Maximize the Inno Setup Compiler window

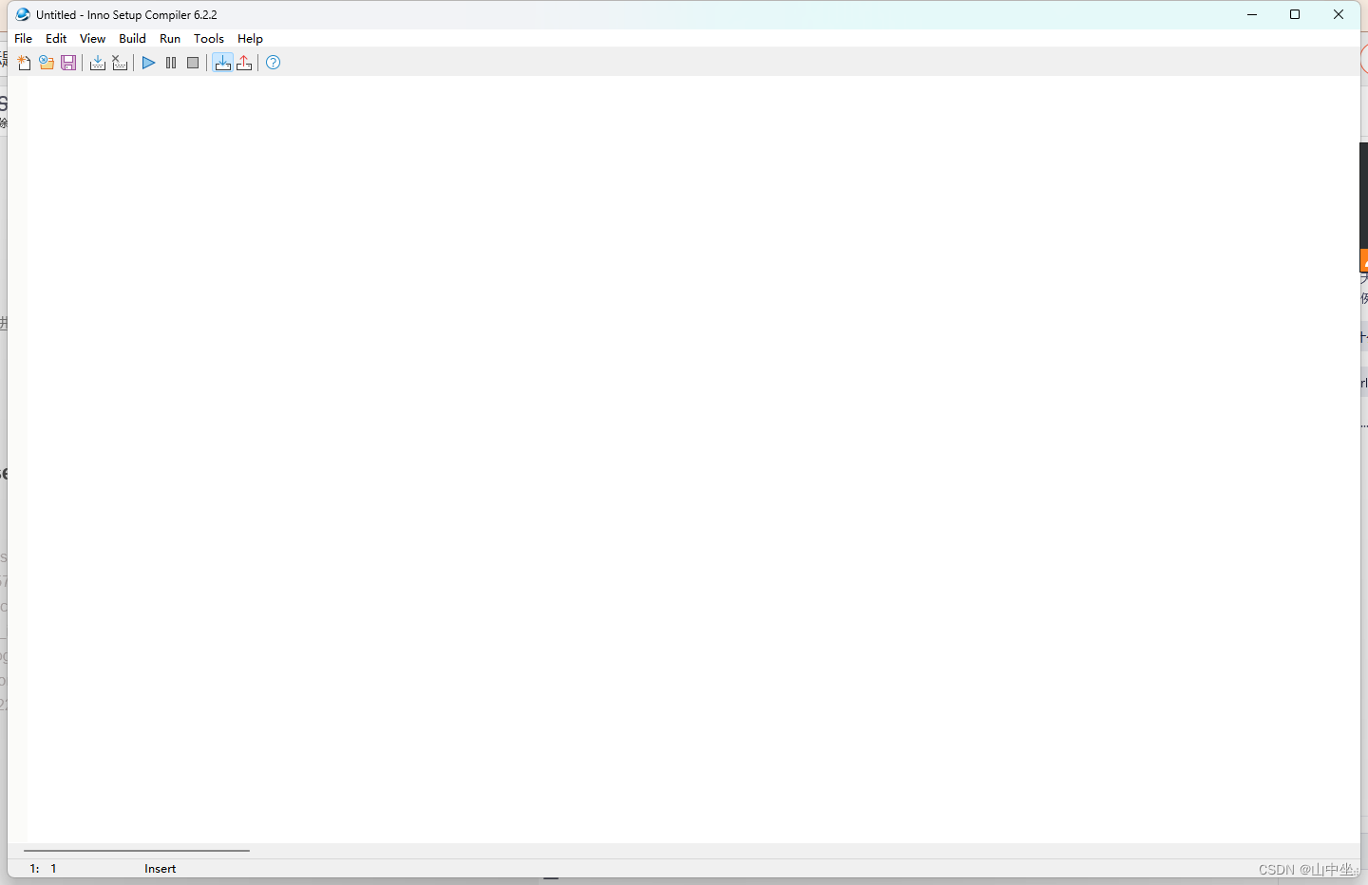[1295, 14]
